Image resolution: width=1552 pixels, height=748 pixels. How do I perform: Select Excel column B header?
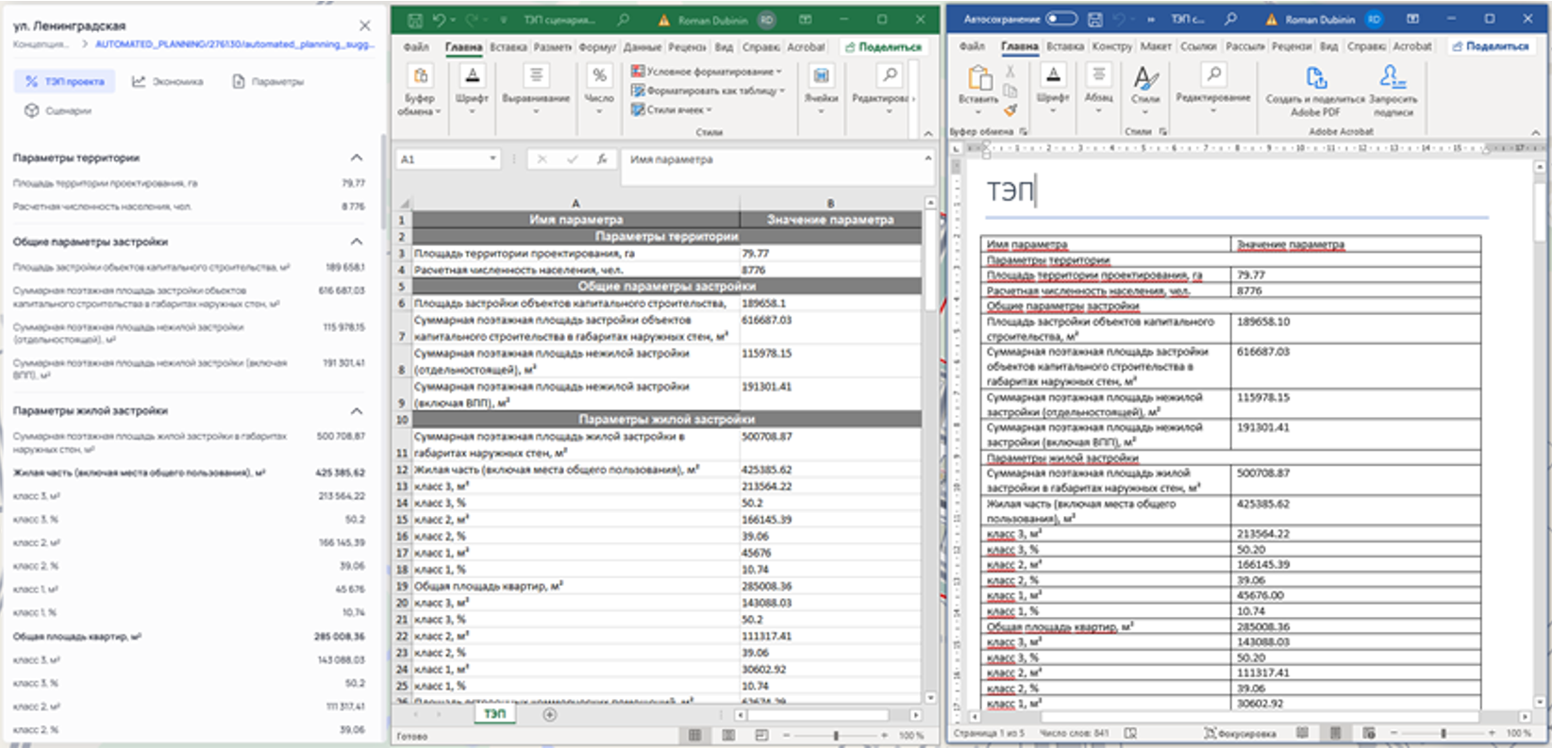pos(830,203)
